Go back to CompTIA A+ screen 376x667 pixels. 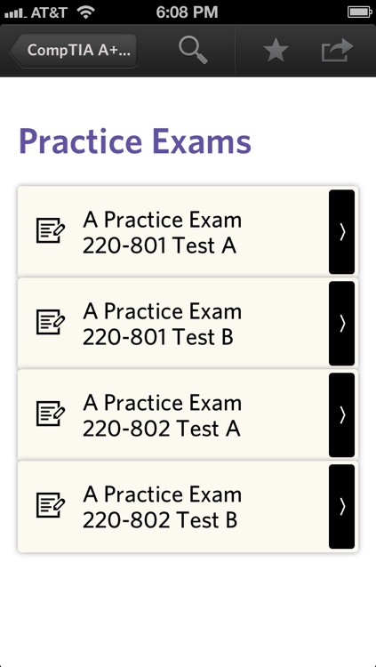click(x=73, y=50)
